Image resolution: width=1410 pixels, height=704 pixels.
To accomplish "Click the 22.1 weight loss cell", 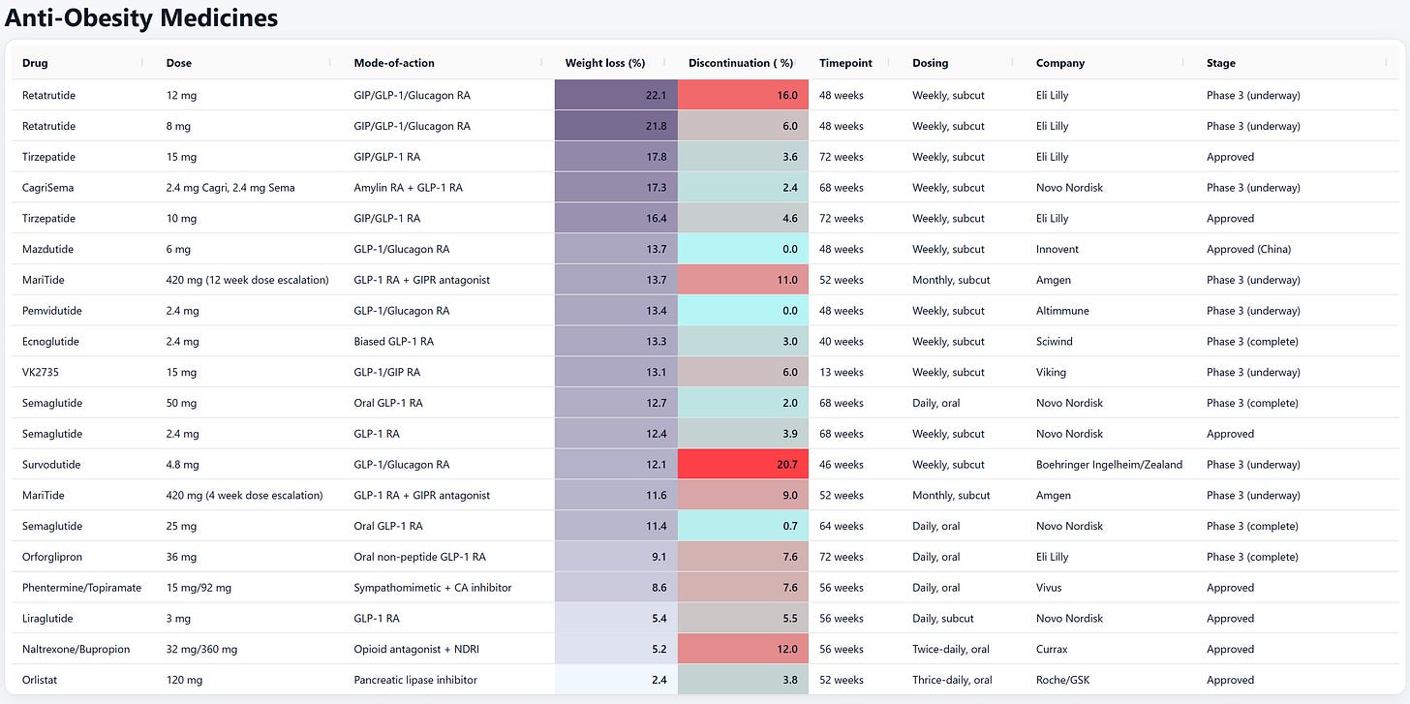I will tap(616, 95).
